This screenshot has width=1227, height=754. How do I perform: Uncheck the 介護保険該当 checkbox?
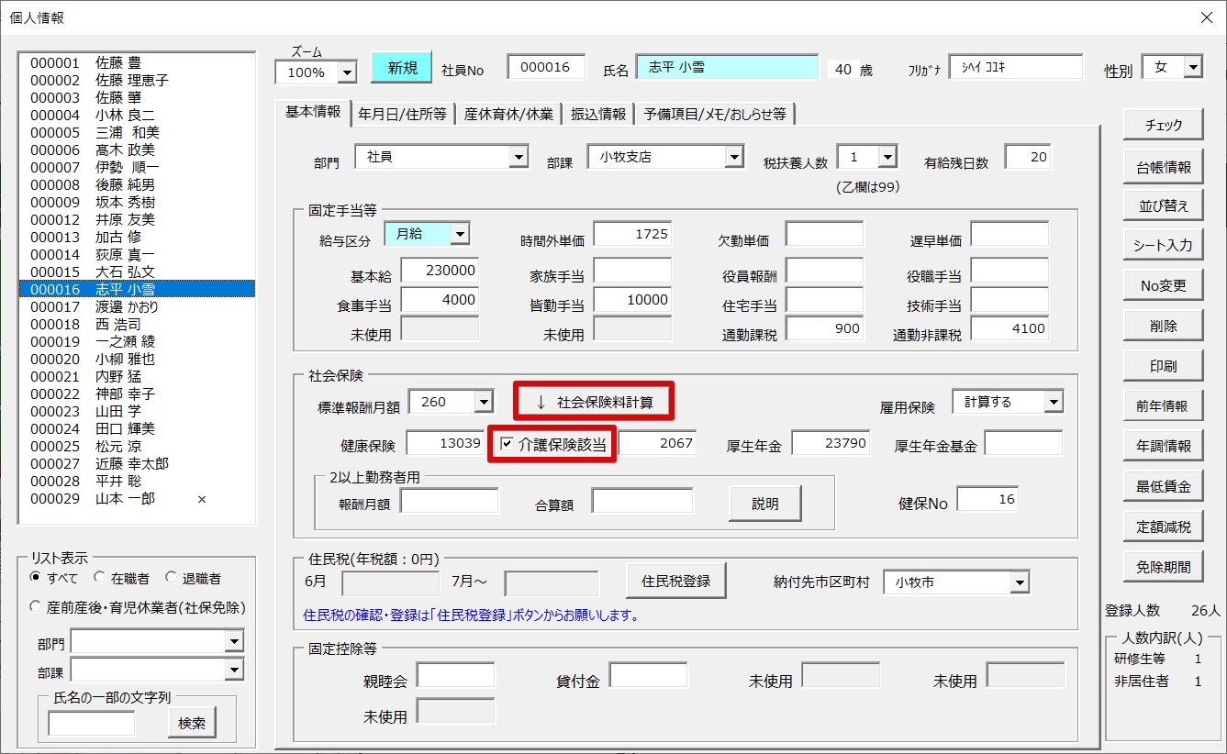pos(507,445)
